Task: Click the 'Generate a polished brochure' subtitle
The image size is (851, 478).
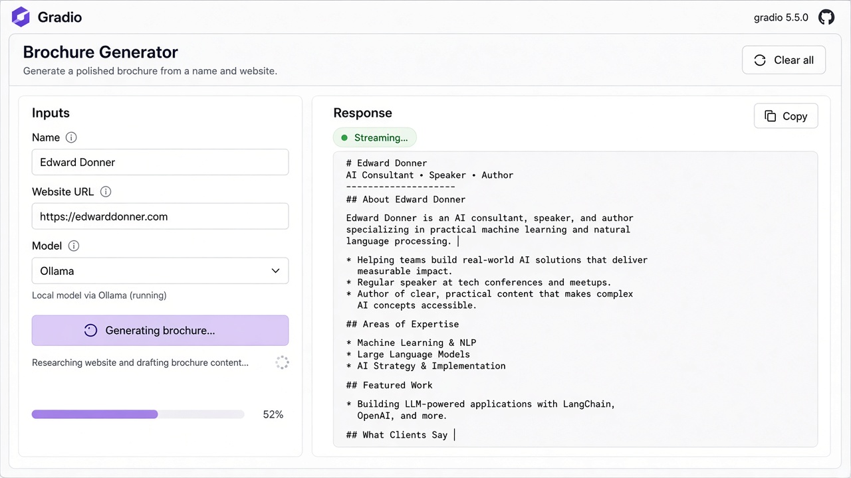Action: (x=150, y=71)
